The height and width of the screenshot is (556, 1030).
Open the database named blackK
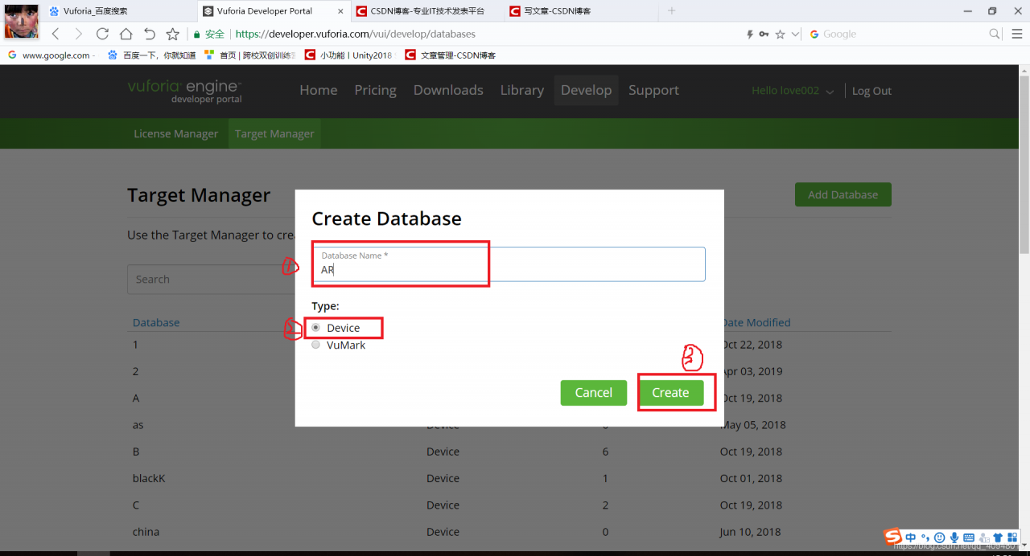click(x=149, y=478)
